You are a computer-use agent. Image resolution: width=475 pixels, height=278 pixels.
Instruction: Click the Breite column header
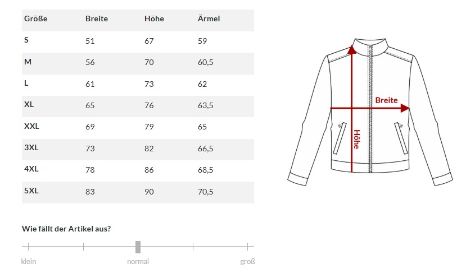pos(96,18)
